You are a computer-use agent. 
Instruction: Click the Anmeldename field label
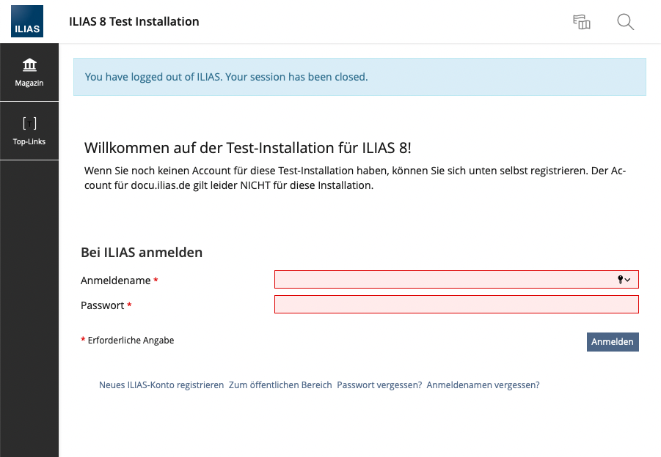click(x=115, y=280)
